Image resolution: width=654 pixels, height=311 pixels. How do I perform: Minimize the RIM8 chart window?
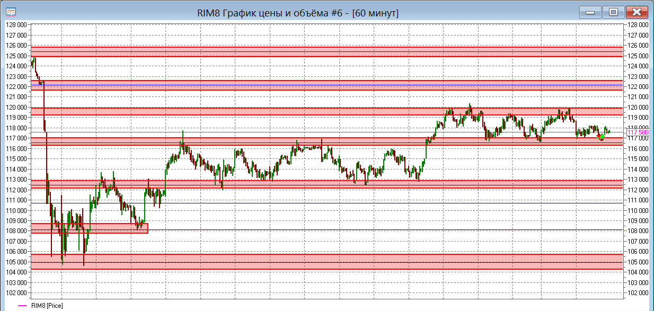(x=590, y=12)
